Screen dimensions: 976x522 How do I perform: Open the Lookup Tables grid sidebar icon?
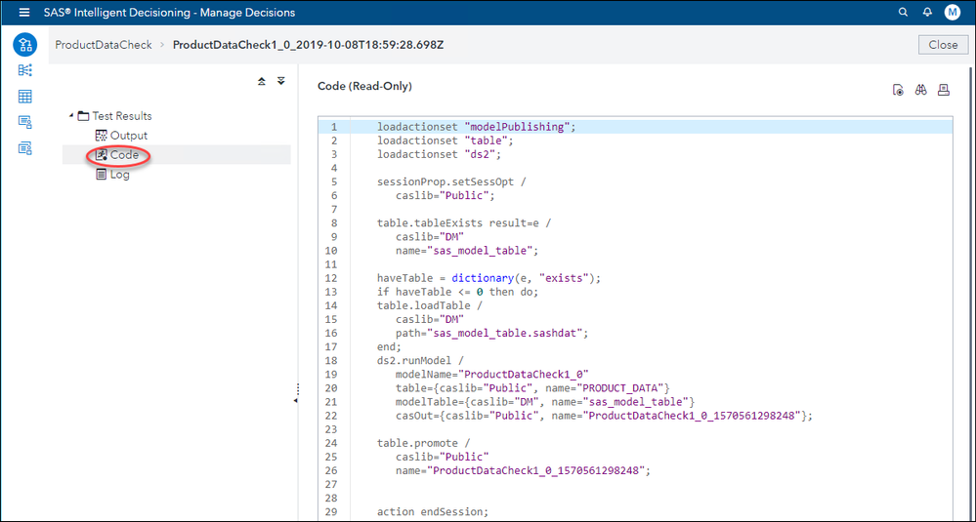tap(25, 97)
